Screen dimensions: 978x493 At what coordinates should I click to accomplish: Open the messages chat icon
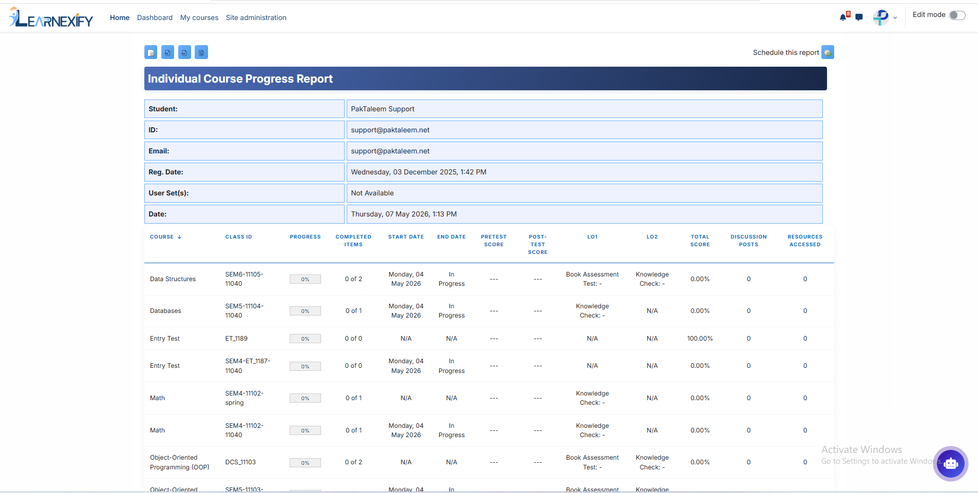coord(859,17)
